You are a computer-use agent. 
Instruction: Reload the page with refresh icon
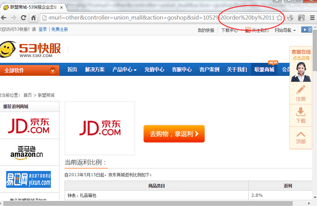[23, 18]
